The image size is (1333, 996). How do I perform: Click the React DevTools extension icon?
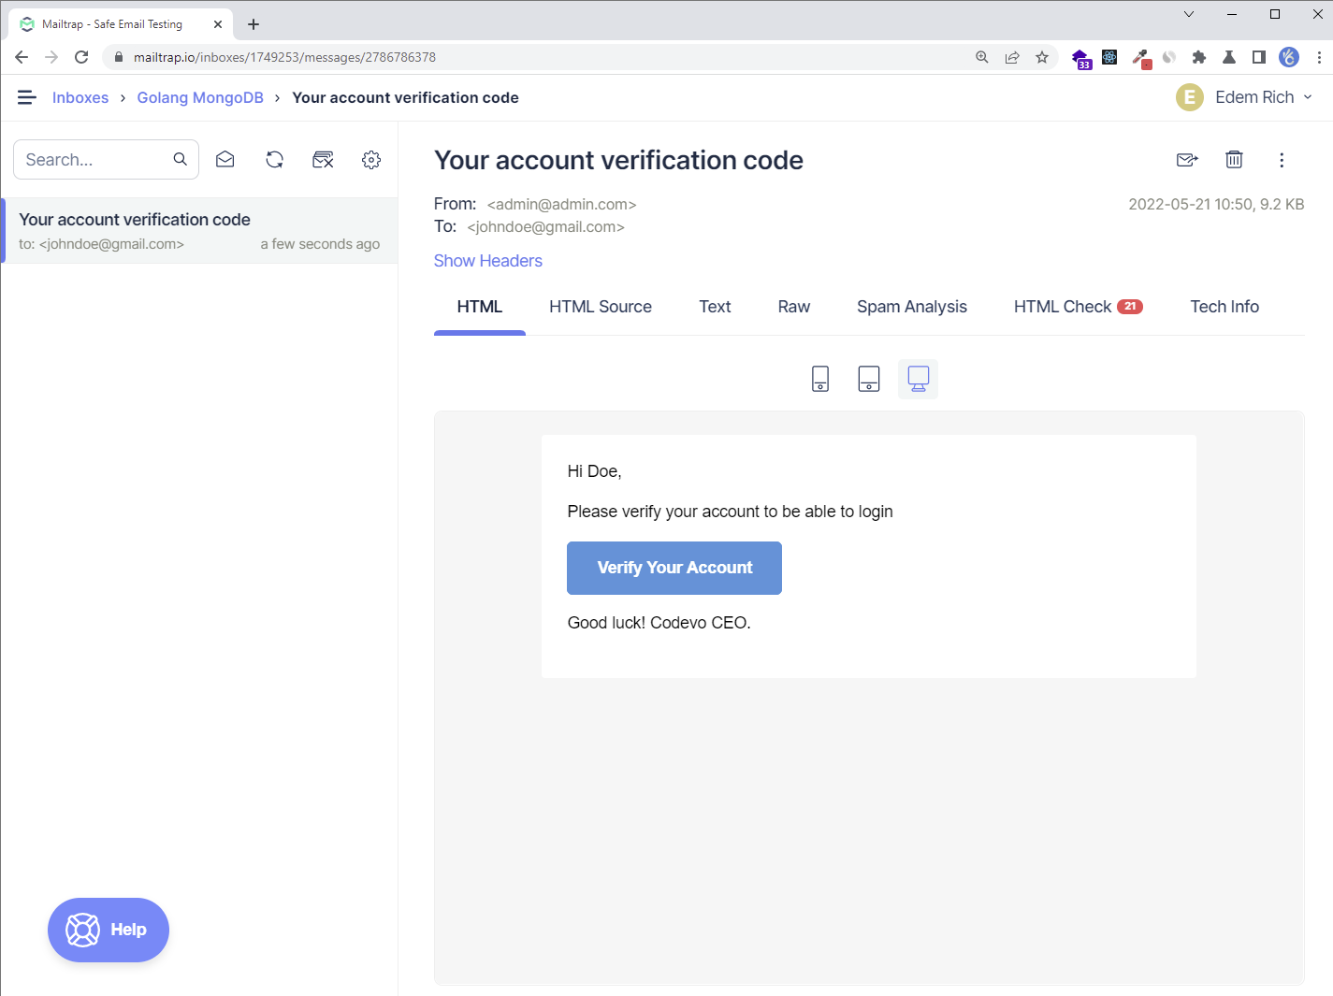tap(1109, 57)
